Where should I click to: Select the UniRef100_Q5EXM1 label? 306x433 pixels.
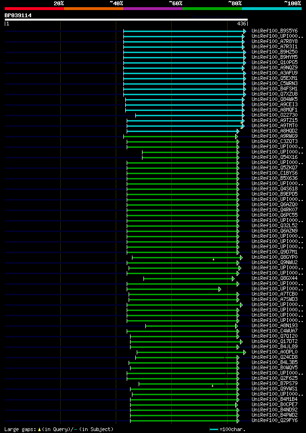point(274,78)
